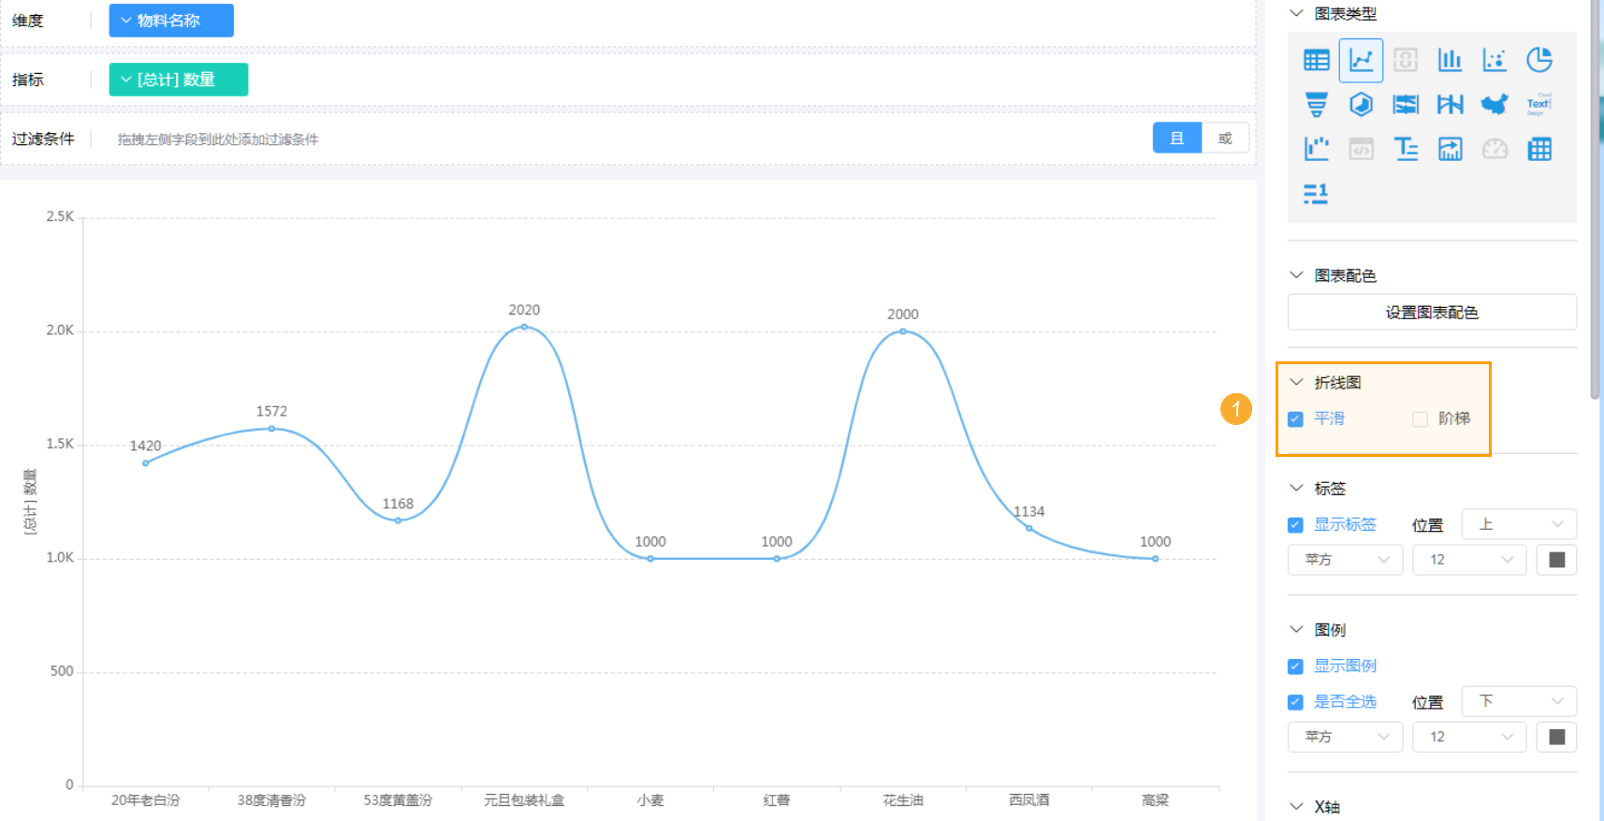Choose the word cloud text icon
Viewport: 1604px width, 821px height.
1538,104
